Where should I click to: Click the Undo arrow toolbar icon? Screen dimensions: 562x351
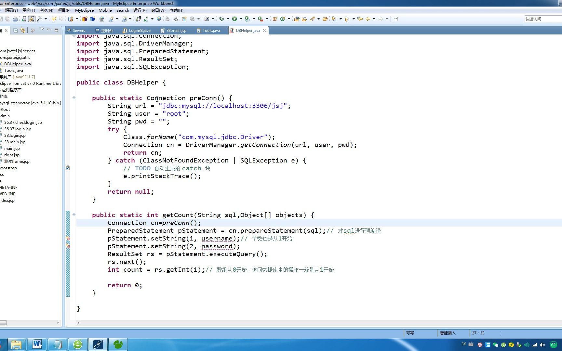coord(54,19)
